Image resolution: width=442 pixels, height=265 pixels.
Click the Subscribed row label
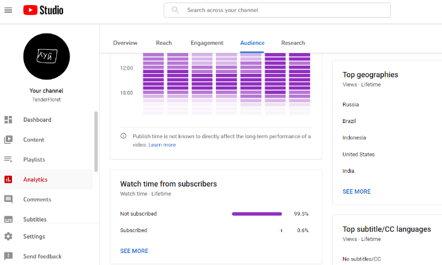134,230
